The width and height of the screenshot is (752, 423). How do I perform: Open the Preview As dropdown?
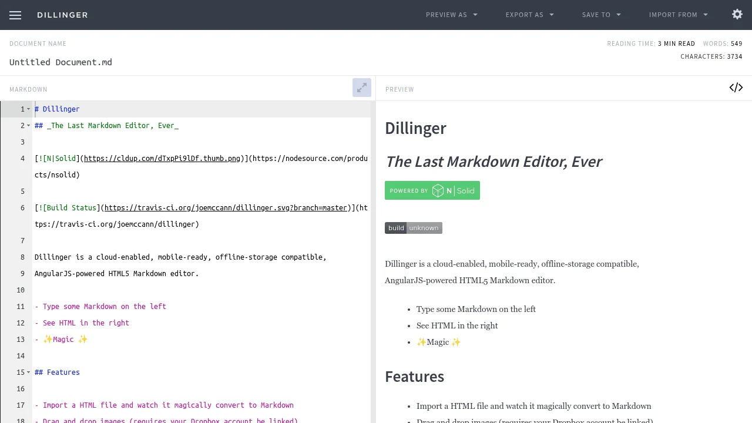tap(451, 15)
